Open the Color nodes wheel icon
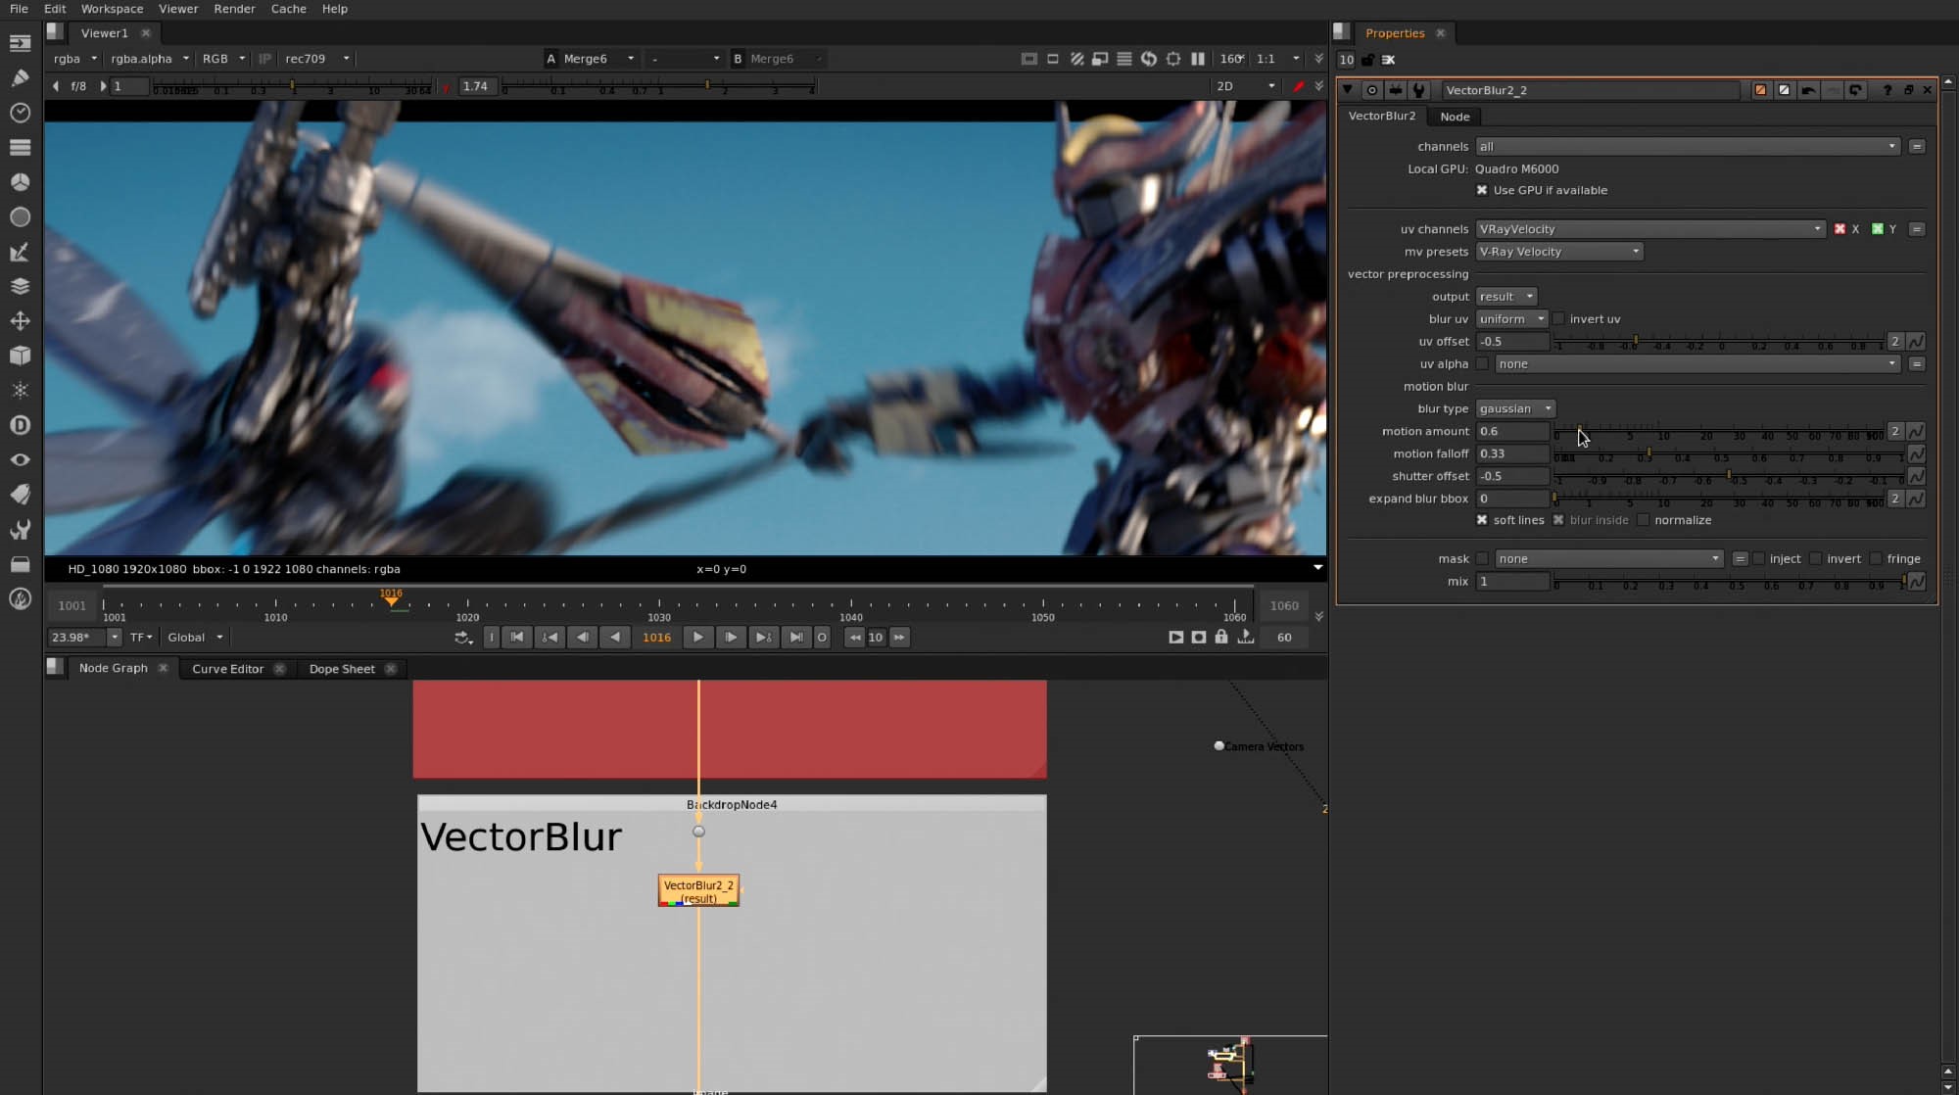Viewport: 1959px width, 1095px height. [20, 182]
